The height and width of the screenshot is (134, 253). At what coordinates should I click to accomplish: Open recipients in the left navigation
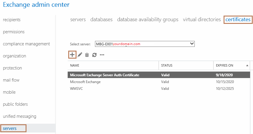tap(11, 20)
